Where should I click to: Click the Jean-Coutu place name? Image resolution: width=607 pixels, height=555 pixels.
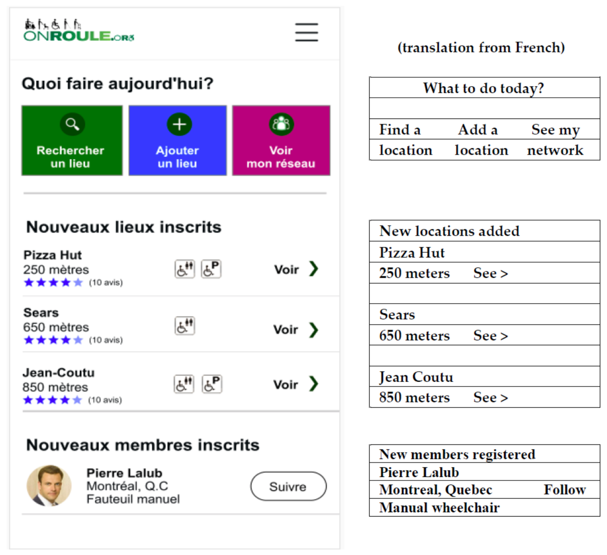click(x=58, y=372)
